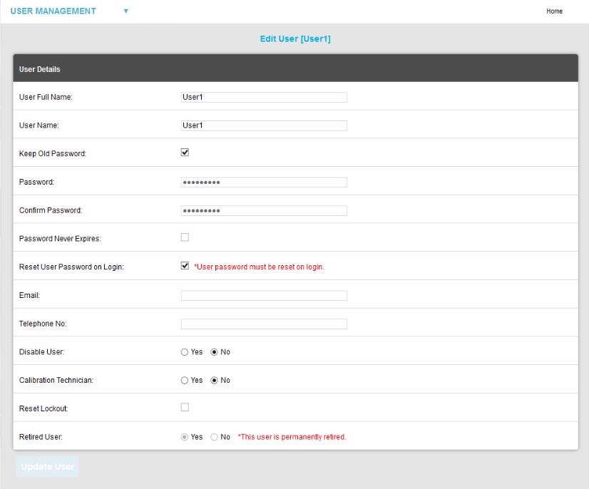Screen dimensions: 589x489
Task: Go to the Home link
Action: point(554,11)
